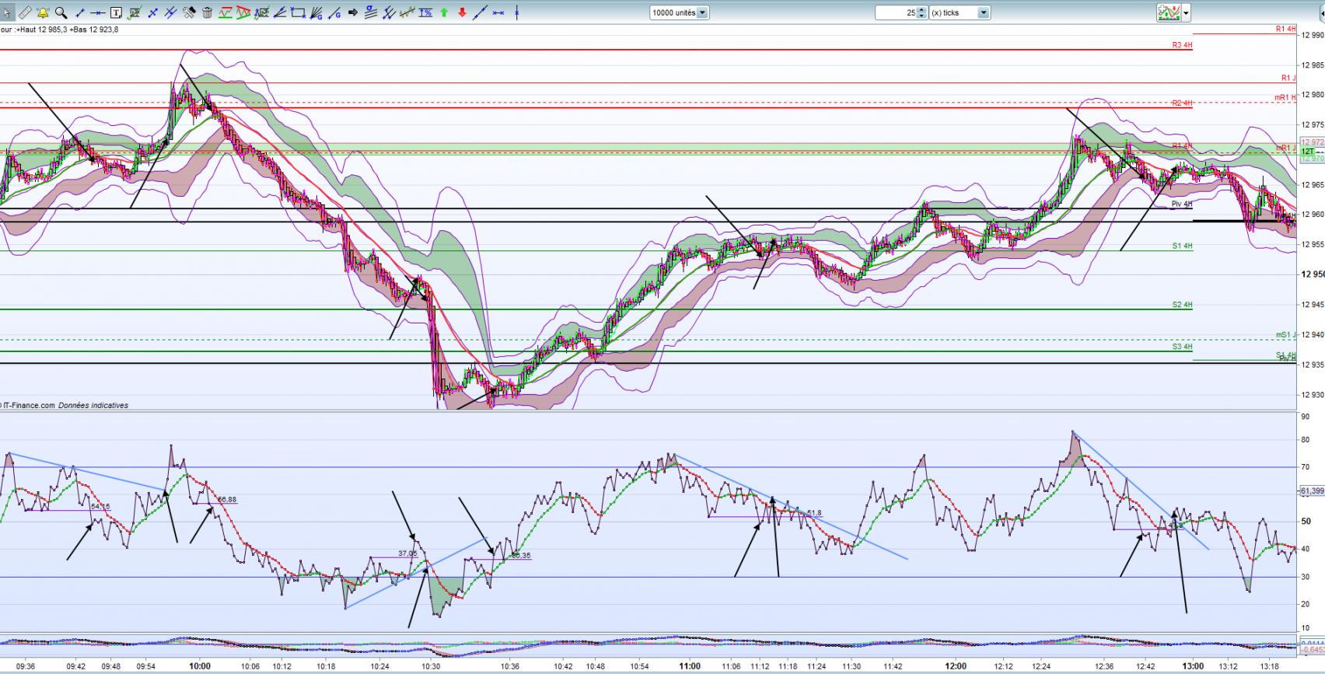1325x674 pixels.
Task: Select the blue diagonal extended line tool
Action: 481,12
